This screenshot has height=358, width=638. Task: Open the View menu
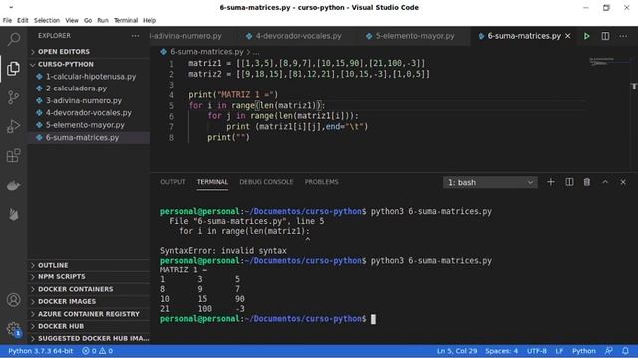72,20
